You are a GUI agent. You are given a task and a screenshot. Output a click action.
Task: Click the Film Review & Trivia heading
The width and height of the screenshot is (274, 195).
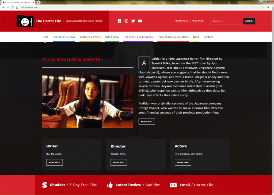72,60
